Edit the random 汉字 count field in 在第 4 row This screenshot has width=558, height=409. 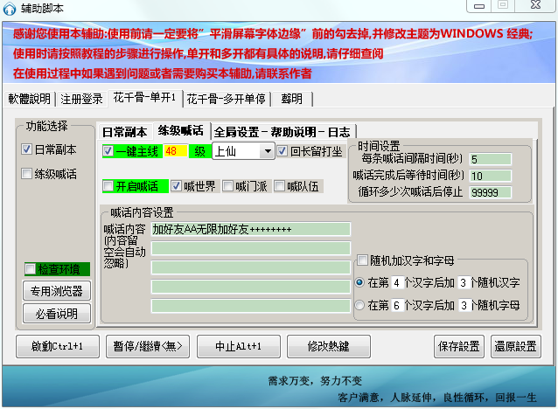464,283
